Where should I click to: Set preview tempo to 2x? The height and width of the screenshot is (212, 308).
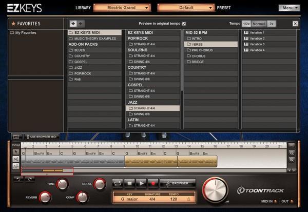(x=272, y=24)
